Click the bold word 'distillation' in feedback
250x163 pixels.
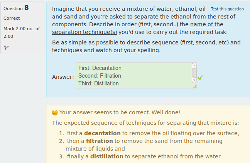(107, 156)
